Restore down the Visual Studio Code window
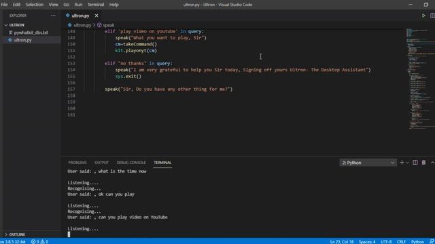The width and height of the screenshot is (435, 244). click(426, 5)
